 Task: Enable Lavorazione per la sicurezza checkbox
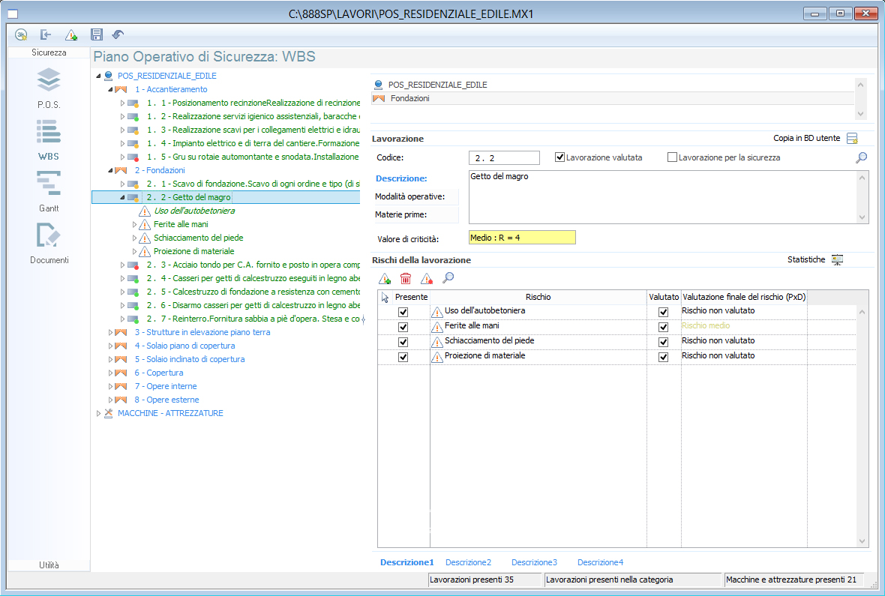(x=672, y=157)
